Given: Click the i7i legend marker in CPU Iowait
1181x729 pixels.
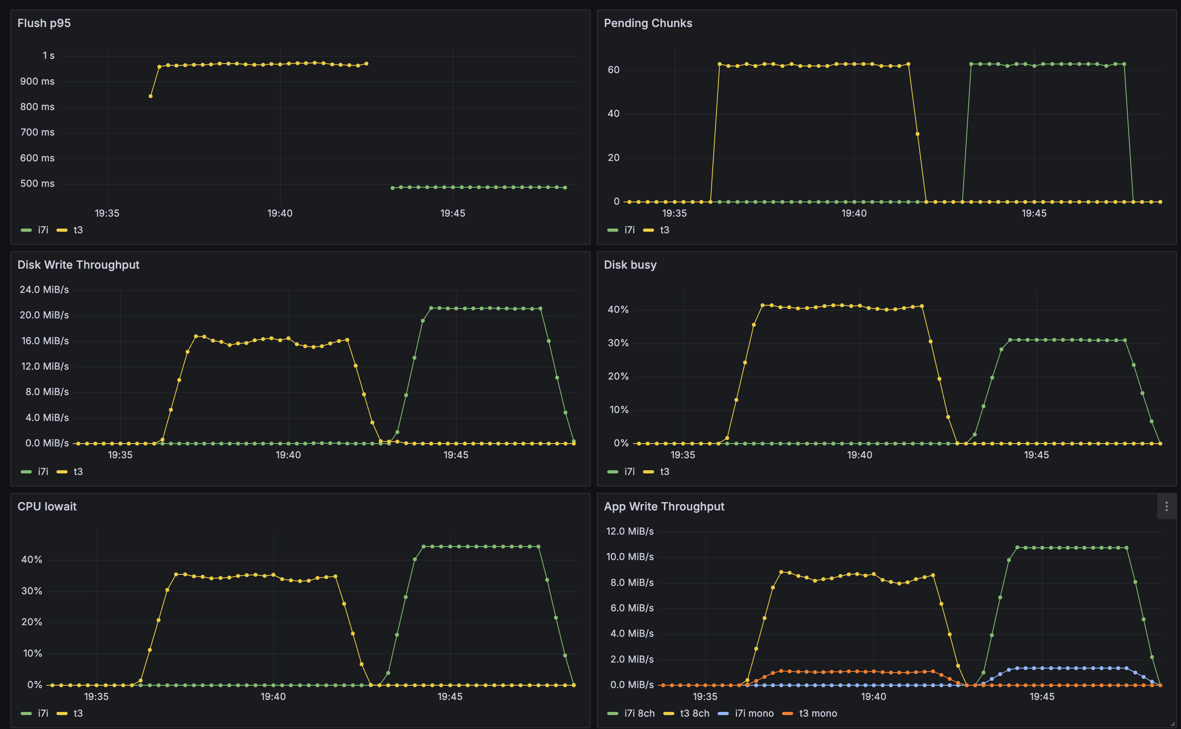Looking at the screenshot, I should (27, 713).
